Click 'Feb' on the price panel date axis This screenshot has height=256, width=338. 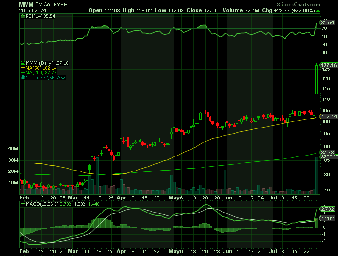[x=24, y=198]
